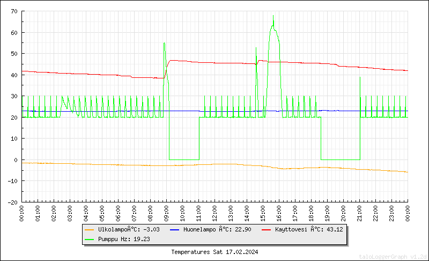
Task: Click the y-axis label -20
Action: click(x=12, y=202)
